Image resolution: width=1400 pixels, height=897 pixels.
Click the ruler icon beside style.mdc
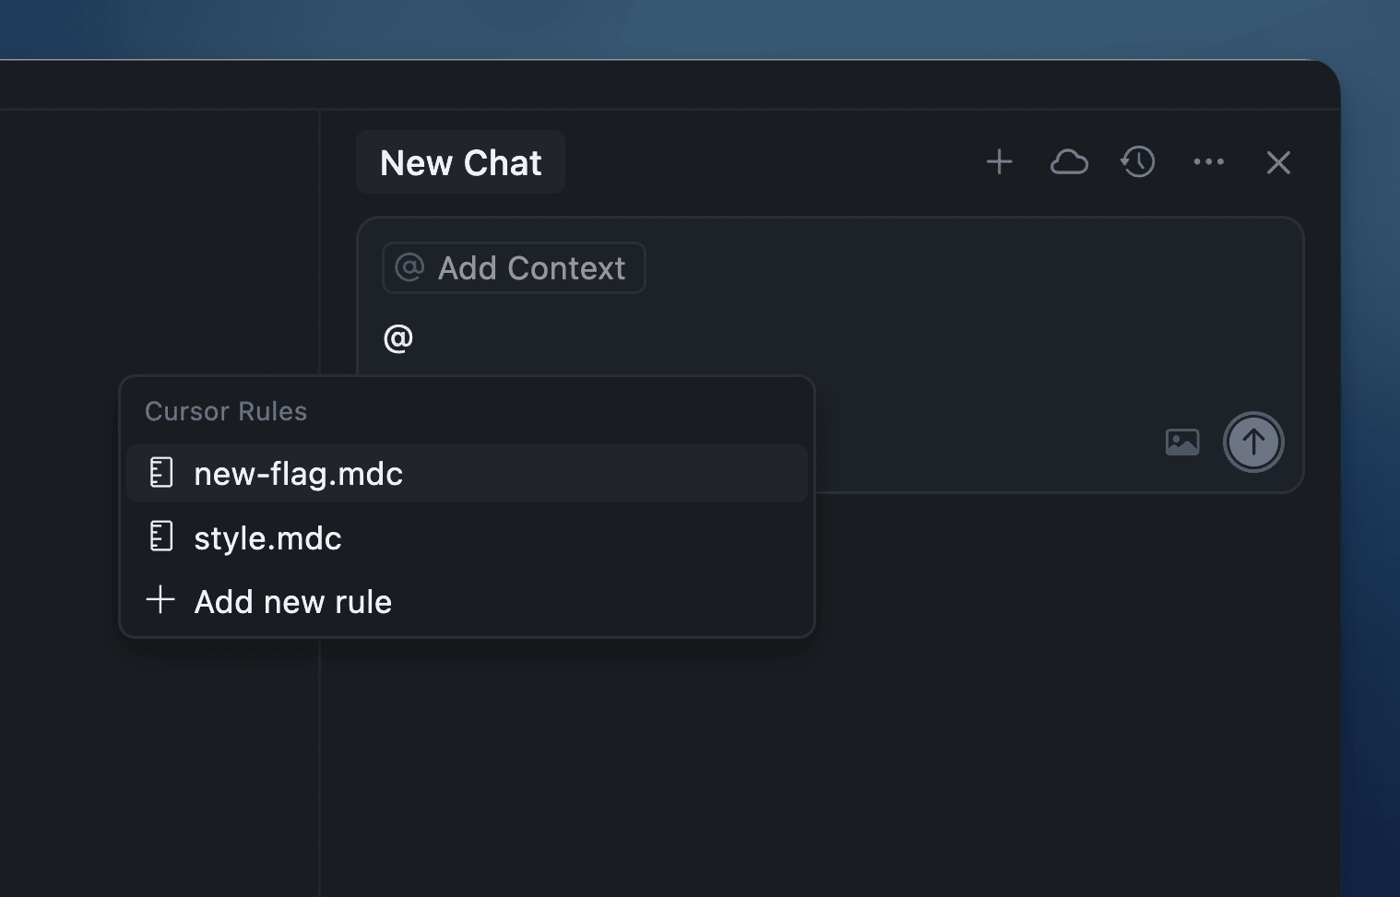pos(161,537)
